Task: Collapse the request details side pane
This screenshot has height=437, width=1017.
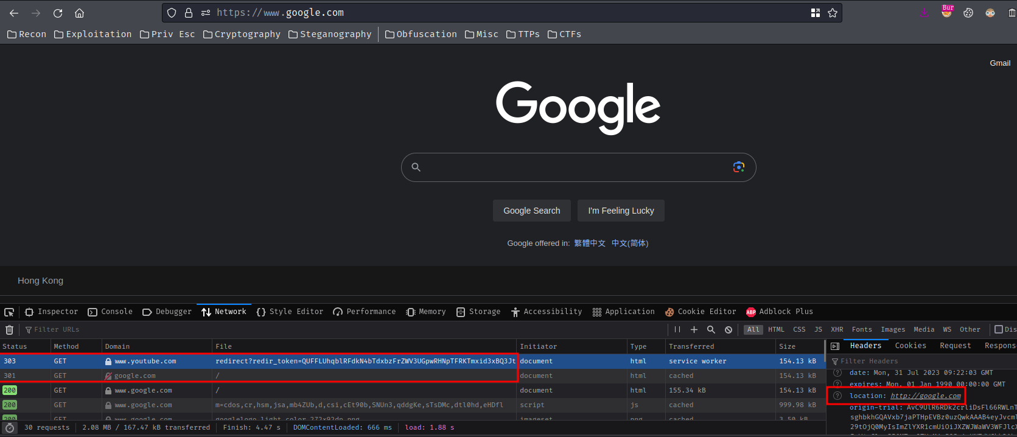Action: click(835, 346)
